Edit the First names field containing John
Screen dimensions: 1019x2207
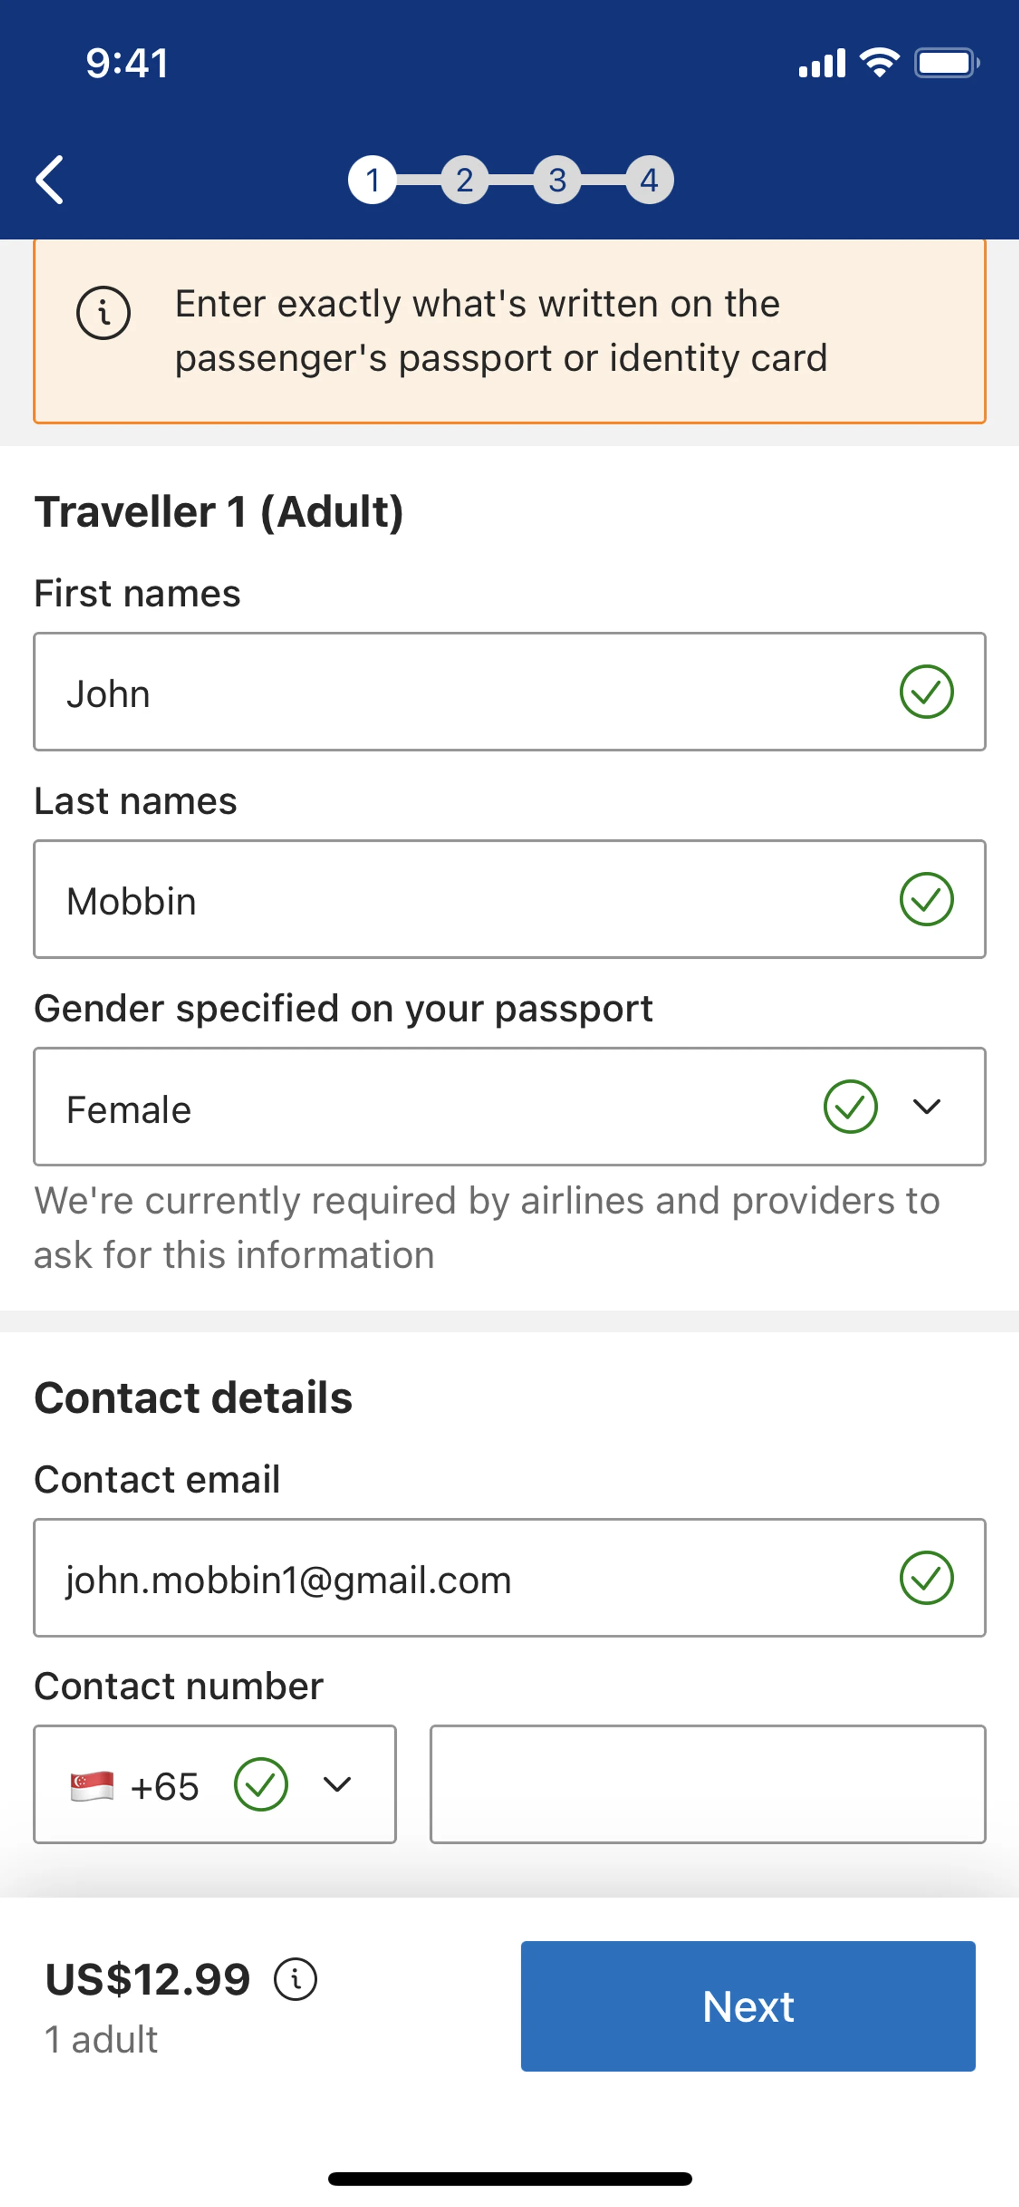pos(462,692)
